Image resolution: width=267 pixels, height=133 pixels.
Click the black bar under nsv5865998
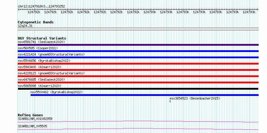(138, 89)
